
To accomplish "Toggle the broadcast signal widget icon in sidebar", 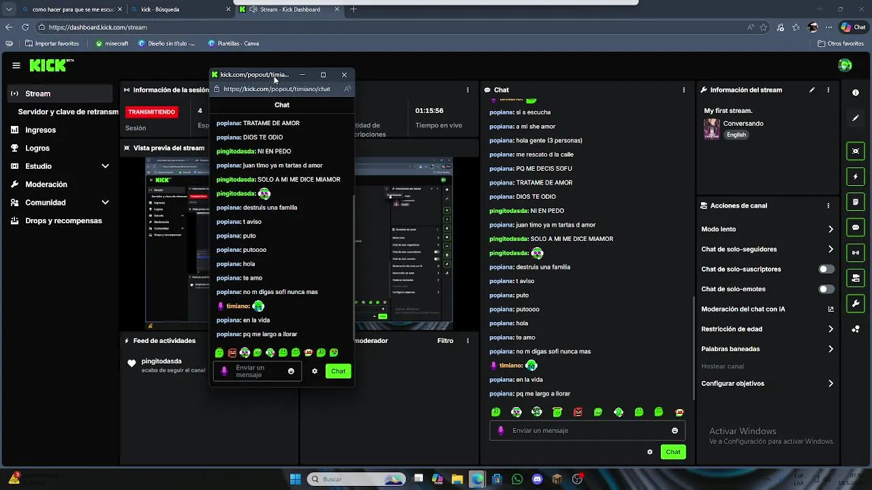I will coord(856,252).
